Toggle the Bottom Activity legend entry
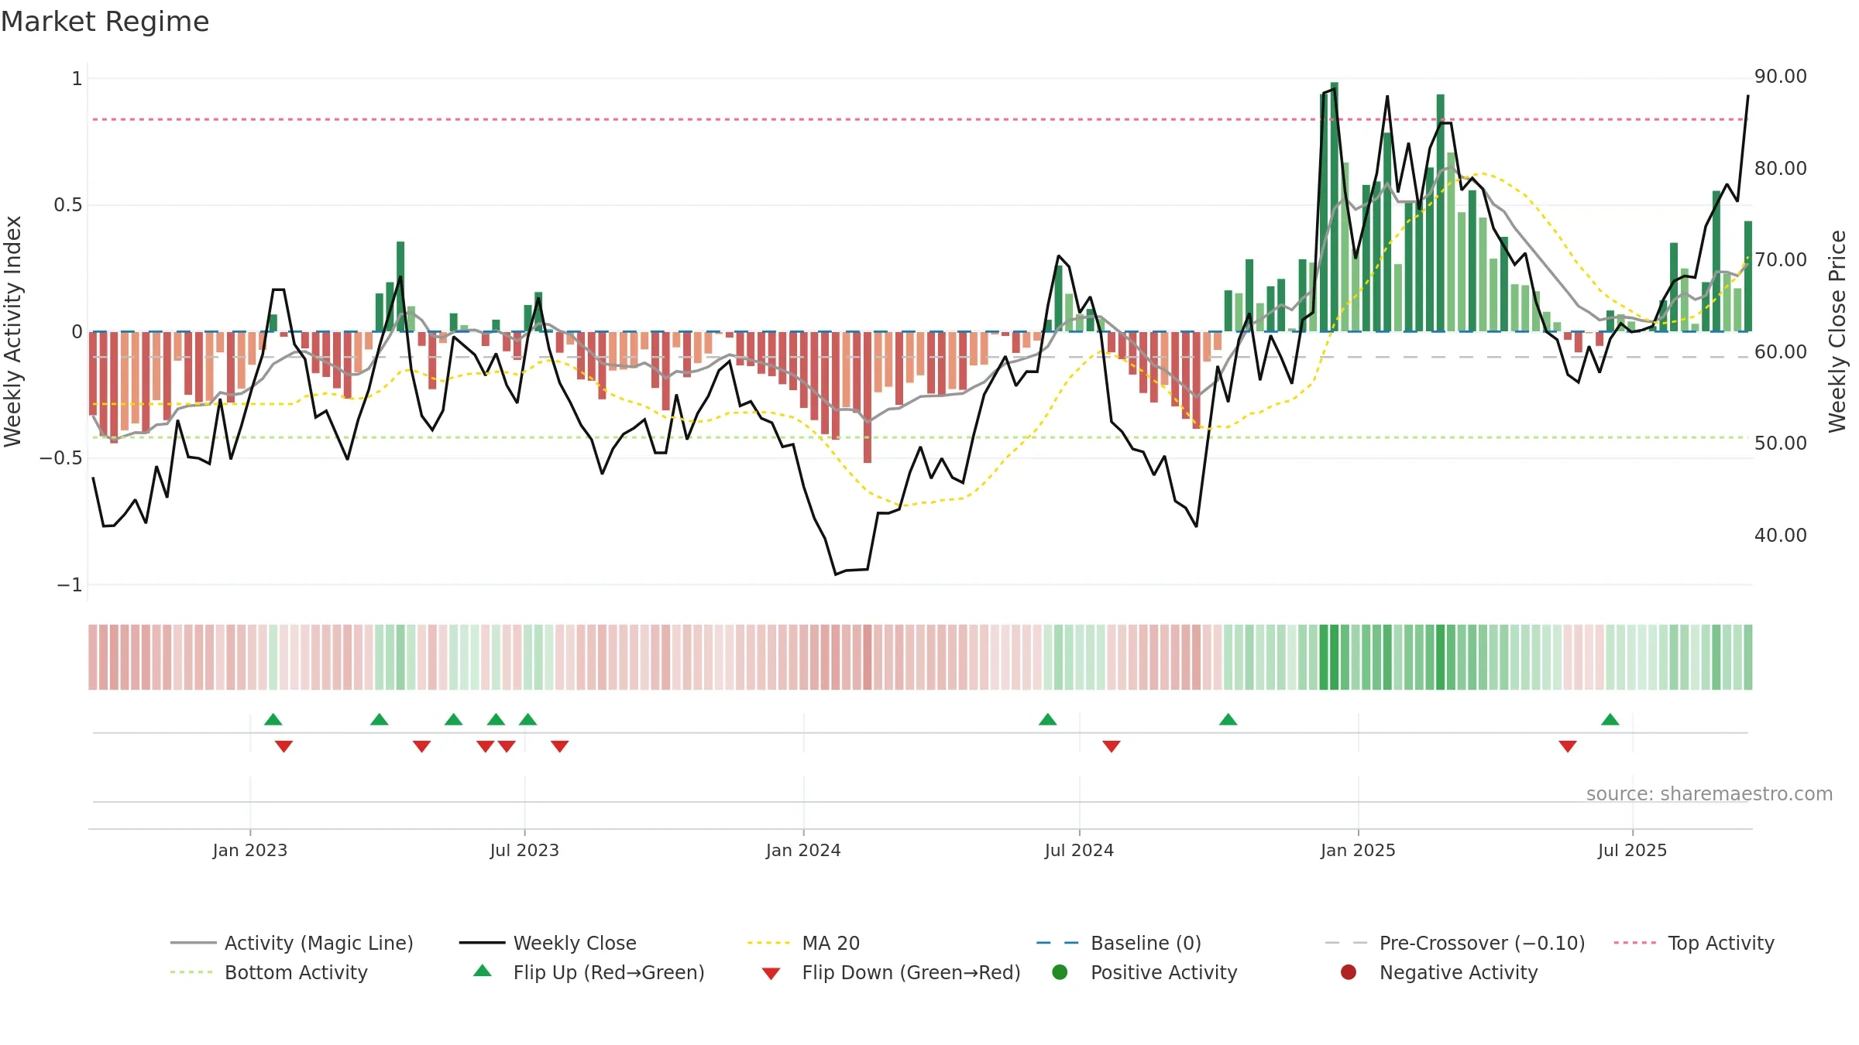Screen dimensions: 1859x1045 pyautogui.click(x=269, y=972)
